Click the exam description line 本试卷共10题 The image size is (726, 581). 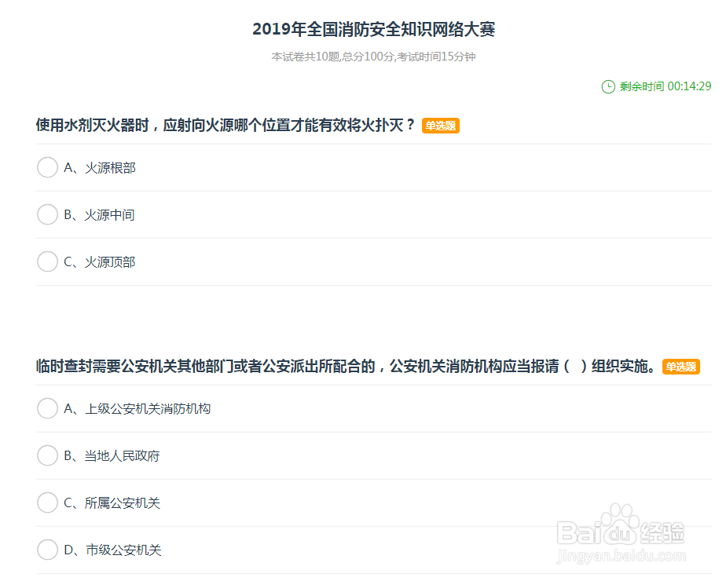(374, 57)
